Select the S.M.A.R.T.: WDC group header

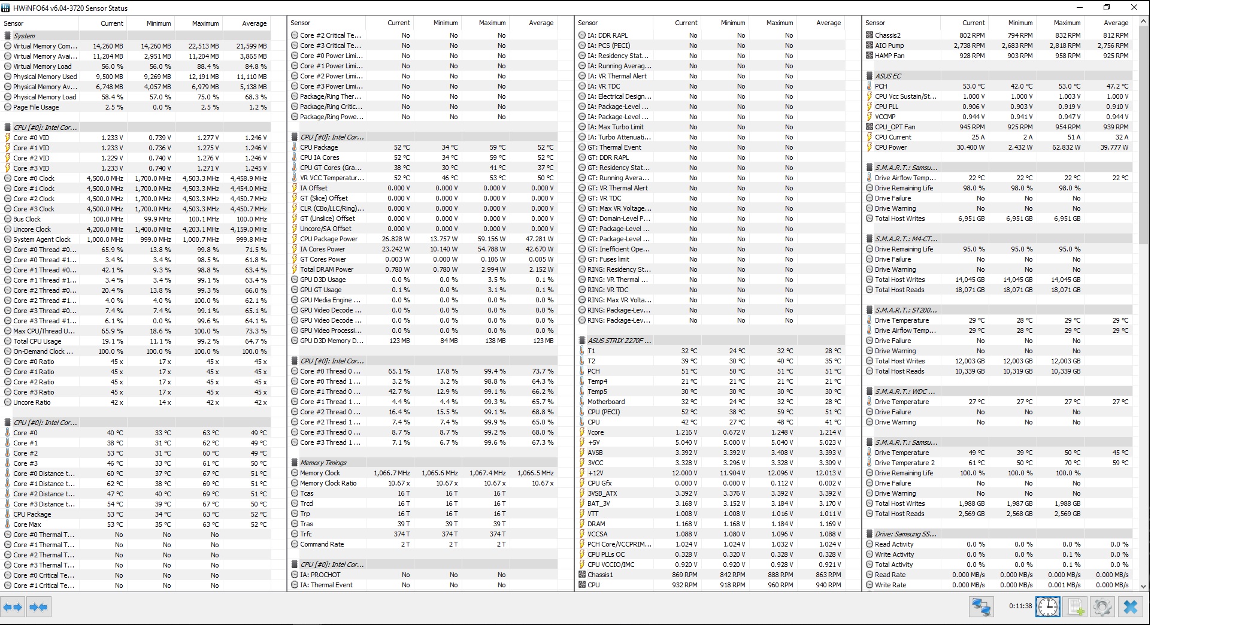pos(999,392)
